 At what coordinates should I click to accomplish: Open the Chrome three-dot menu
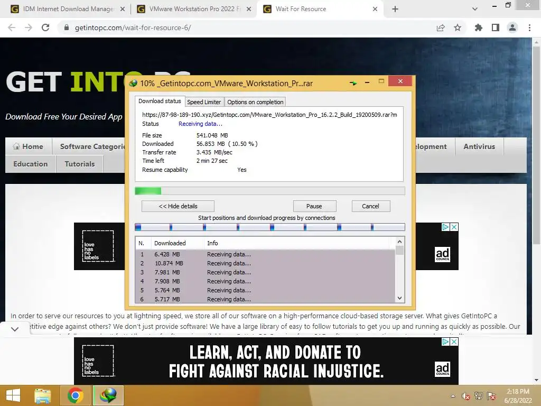coord(529,27)
